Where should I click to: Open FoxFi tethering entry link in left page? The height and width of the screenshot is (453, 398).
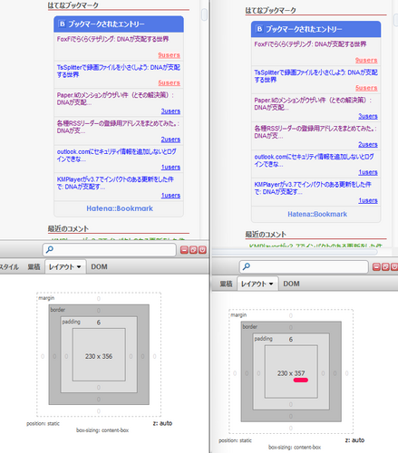112,39
